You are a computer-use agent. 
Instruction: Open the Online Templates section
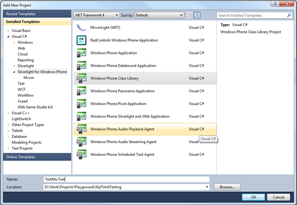[x=37, y=157]
